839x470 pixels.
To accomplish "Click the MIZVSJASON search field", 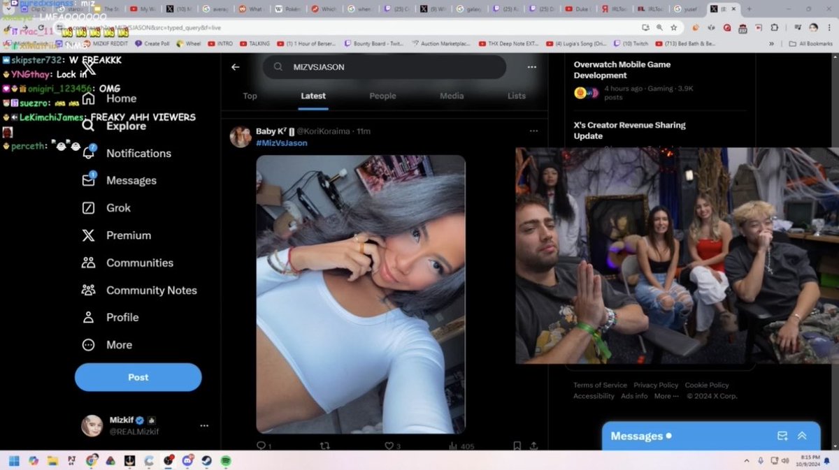I will pyautogui.click(x=384, y=67).
